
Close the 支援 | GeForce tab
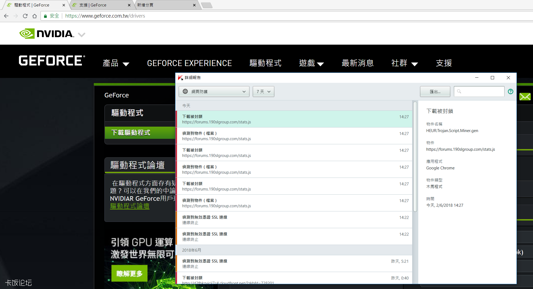click(129, 5)
